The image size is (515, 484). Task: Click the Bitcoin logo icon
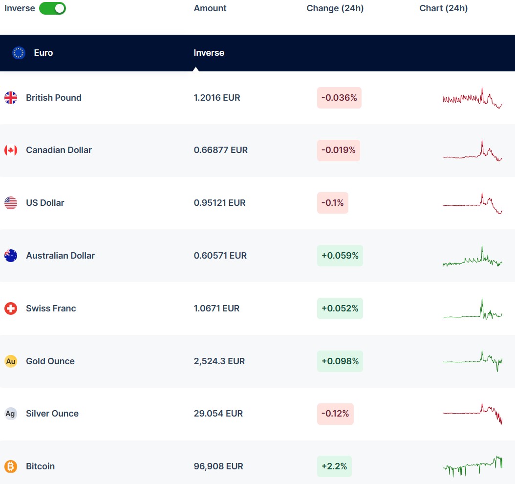11,466
